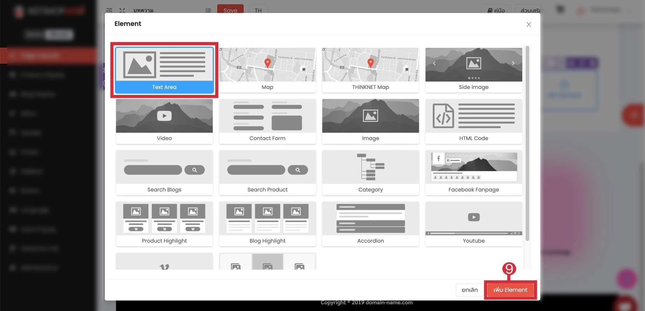The image size is (645, 311).
Task: Click the ยกเลิก cancel button
Action: (x=469, y=290)
